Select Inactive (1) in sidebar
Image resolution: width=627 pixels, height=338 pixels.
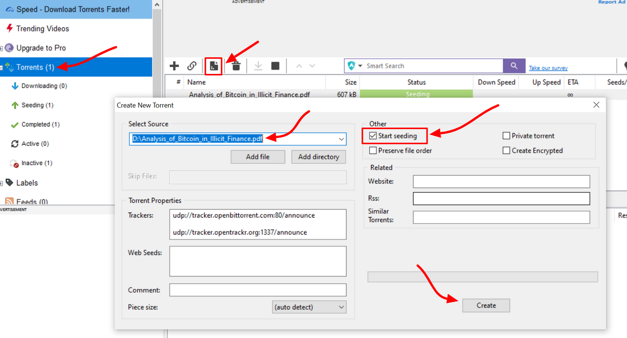(37, 163)
